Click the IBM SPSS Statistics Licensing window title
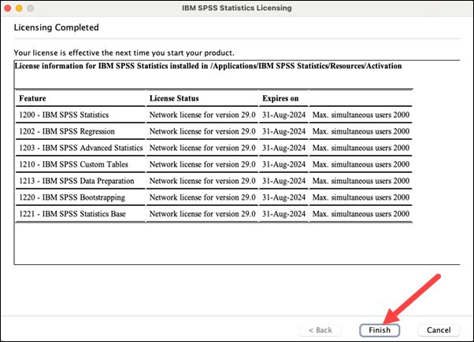 (x=237, y=8)
